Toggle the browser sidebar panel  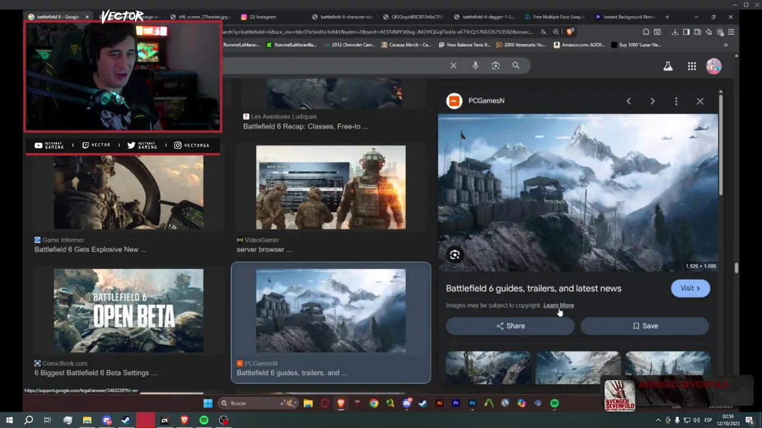(x=686, y=32)
